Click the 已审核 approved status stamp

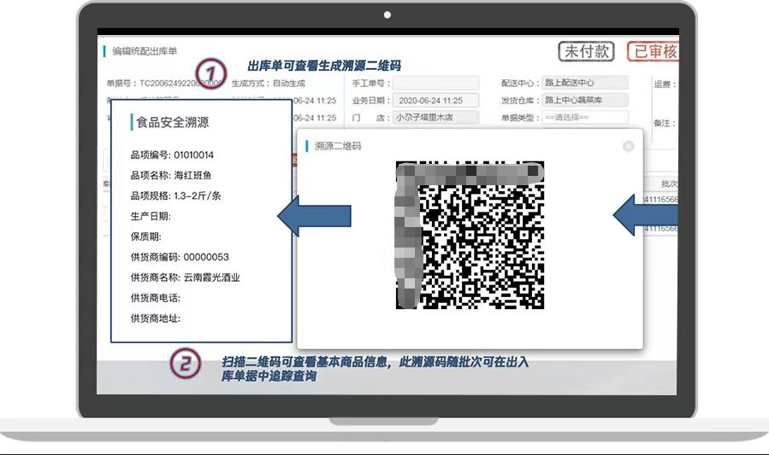[653, 51]
